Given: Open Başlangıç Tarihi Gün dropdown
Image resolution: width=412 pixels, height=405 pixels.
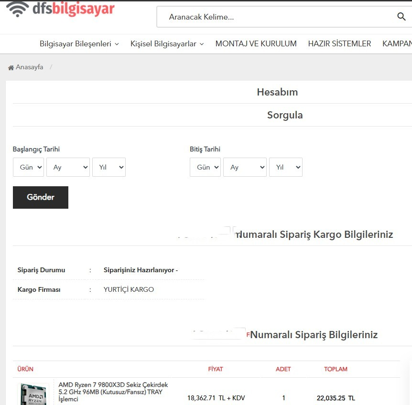Looking at the screenshot, I should 28,167.
